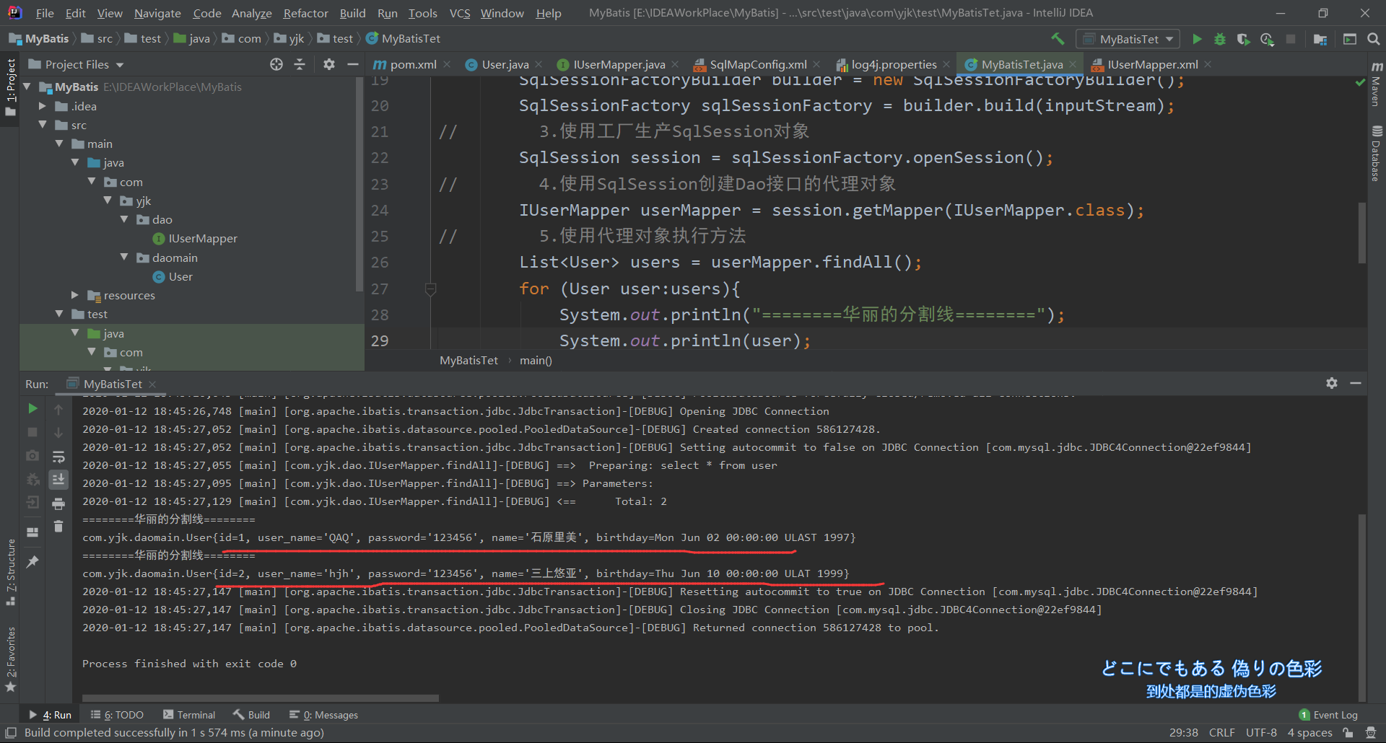The width and height of the screenshot is (1386, 743).
Task: Open the MyBatisTet run configuration dropdown
Action: tap(1128, 39)
